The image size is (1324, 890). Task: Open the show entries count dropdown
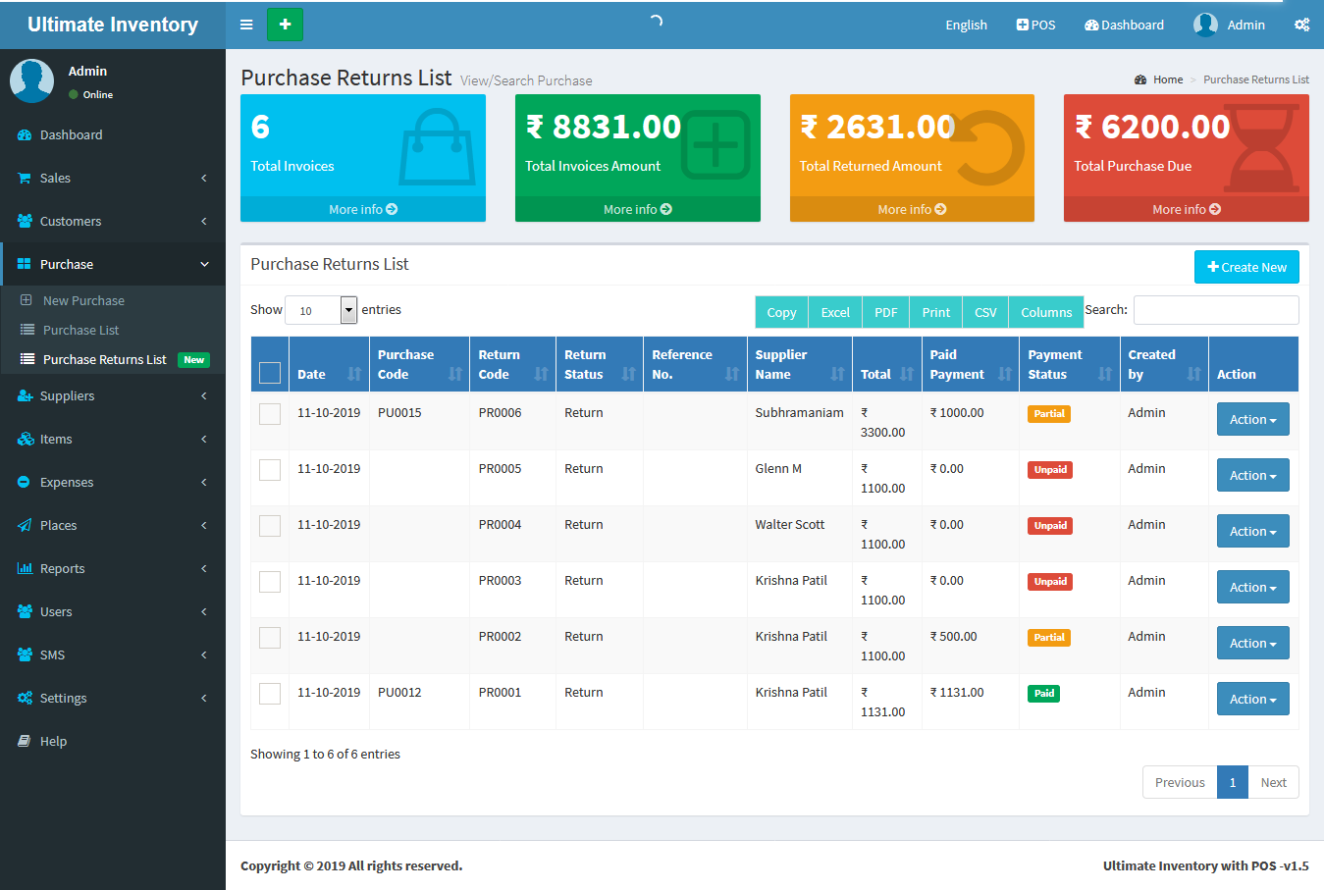click(321, 310)
